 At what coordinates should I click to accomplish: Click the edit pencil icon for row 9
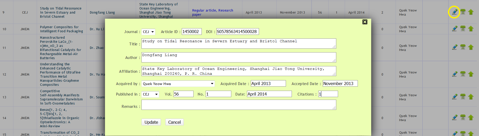click(x=454, y=12)
